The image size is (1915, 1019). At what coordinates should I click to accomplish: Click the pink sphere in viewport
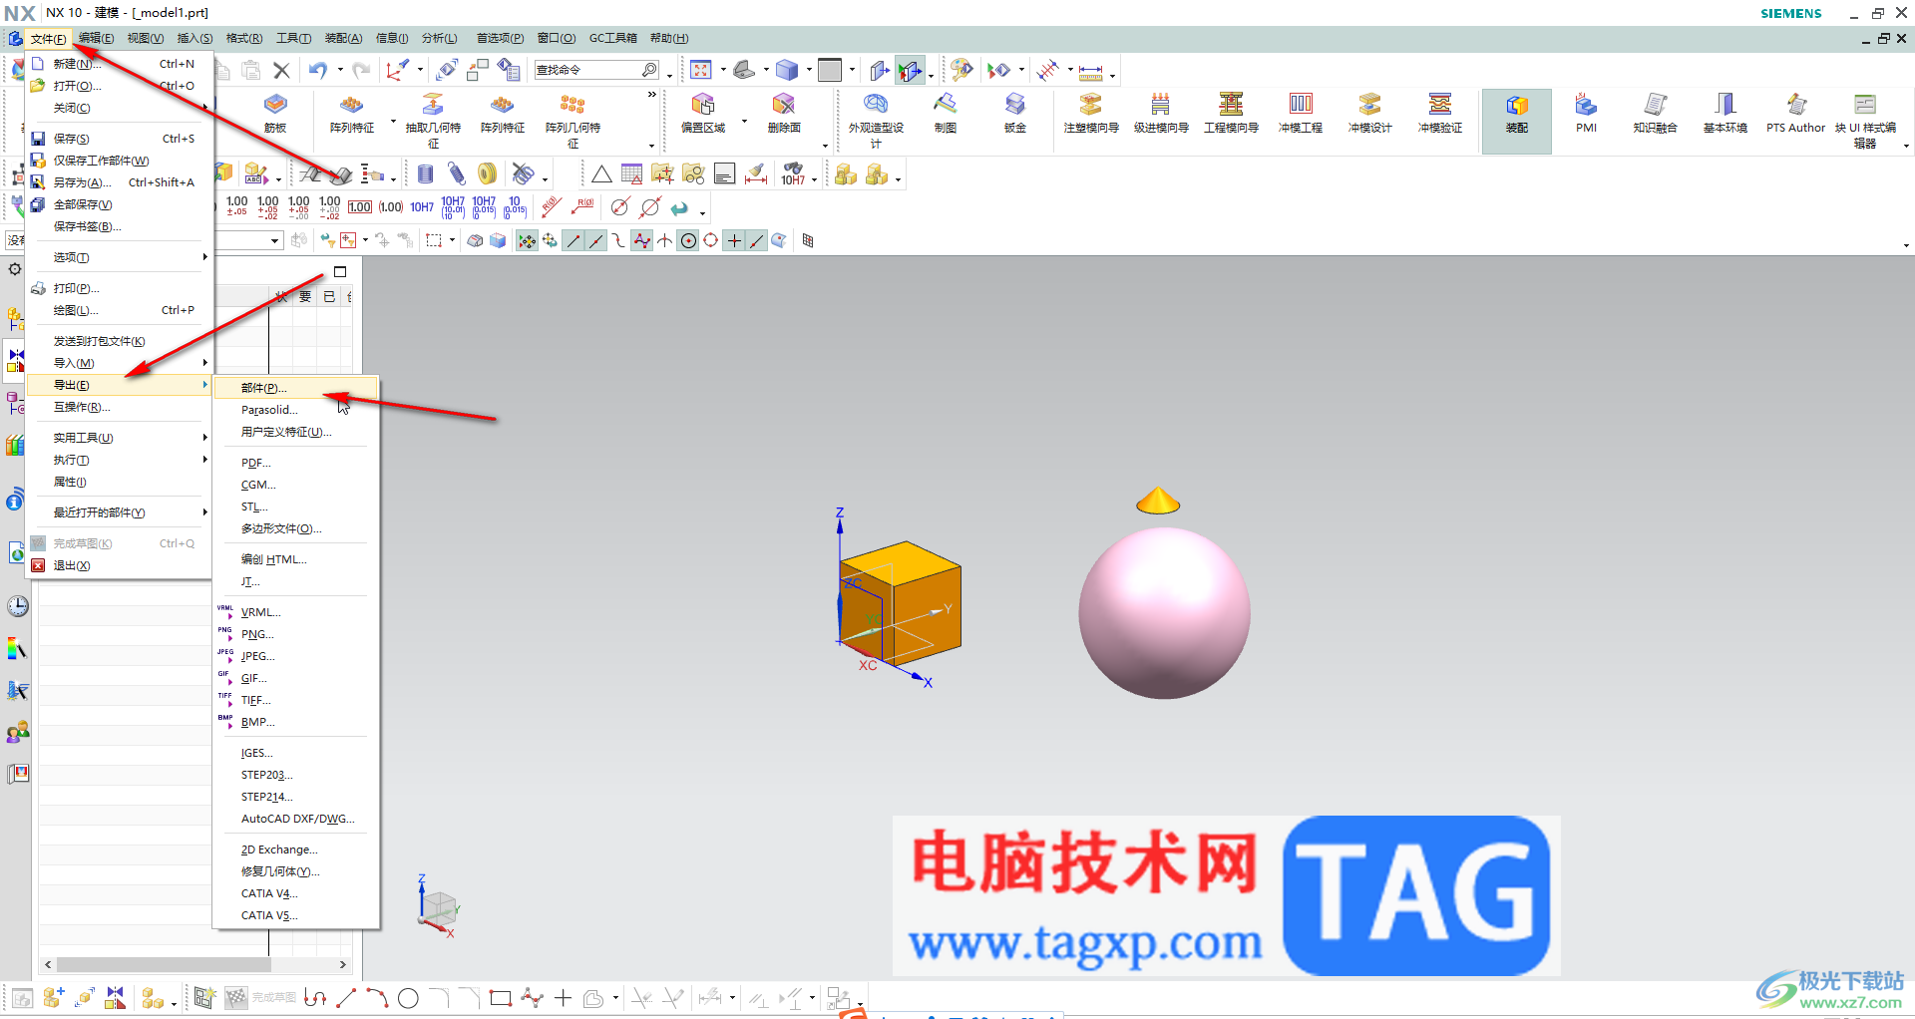[1164, 613]
